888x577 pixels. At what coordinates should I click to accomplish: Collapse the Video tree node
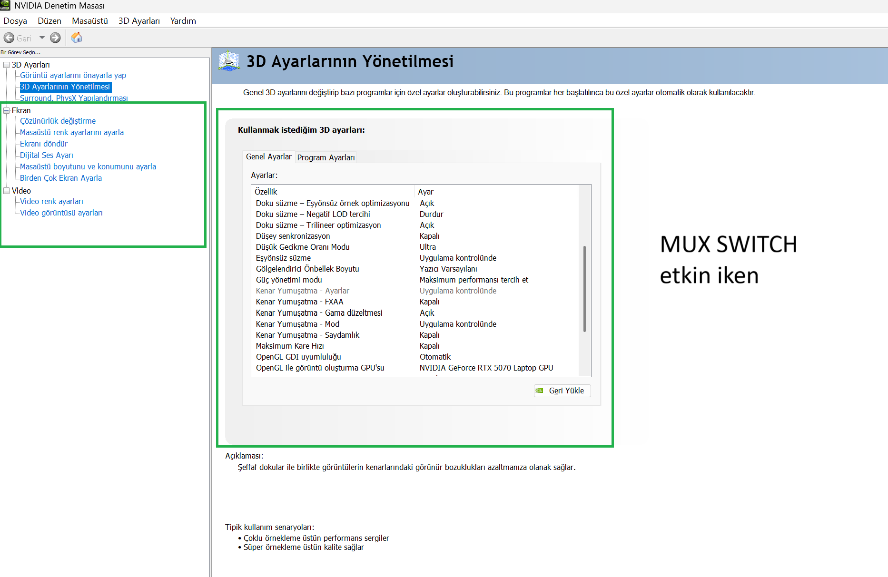point(7,191)
